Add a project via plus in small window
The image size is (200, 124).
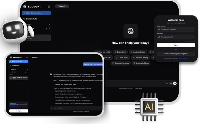tap(27, 69)
